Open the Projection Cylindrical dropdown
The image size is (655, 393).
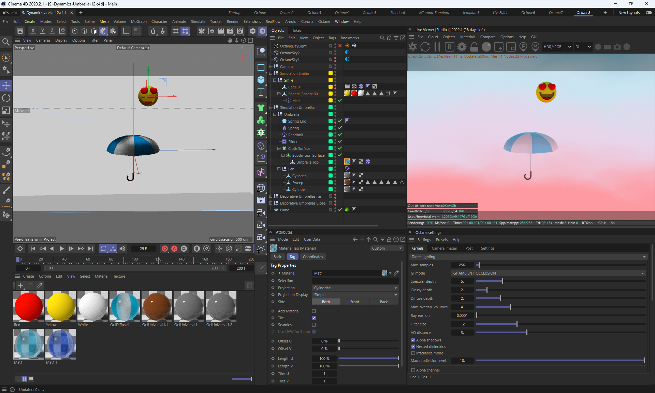355,288
